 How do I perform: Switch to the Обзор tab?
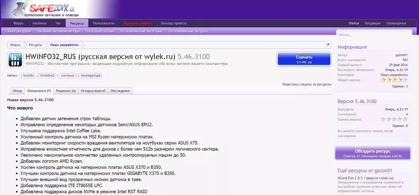tap(17, 91)
